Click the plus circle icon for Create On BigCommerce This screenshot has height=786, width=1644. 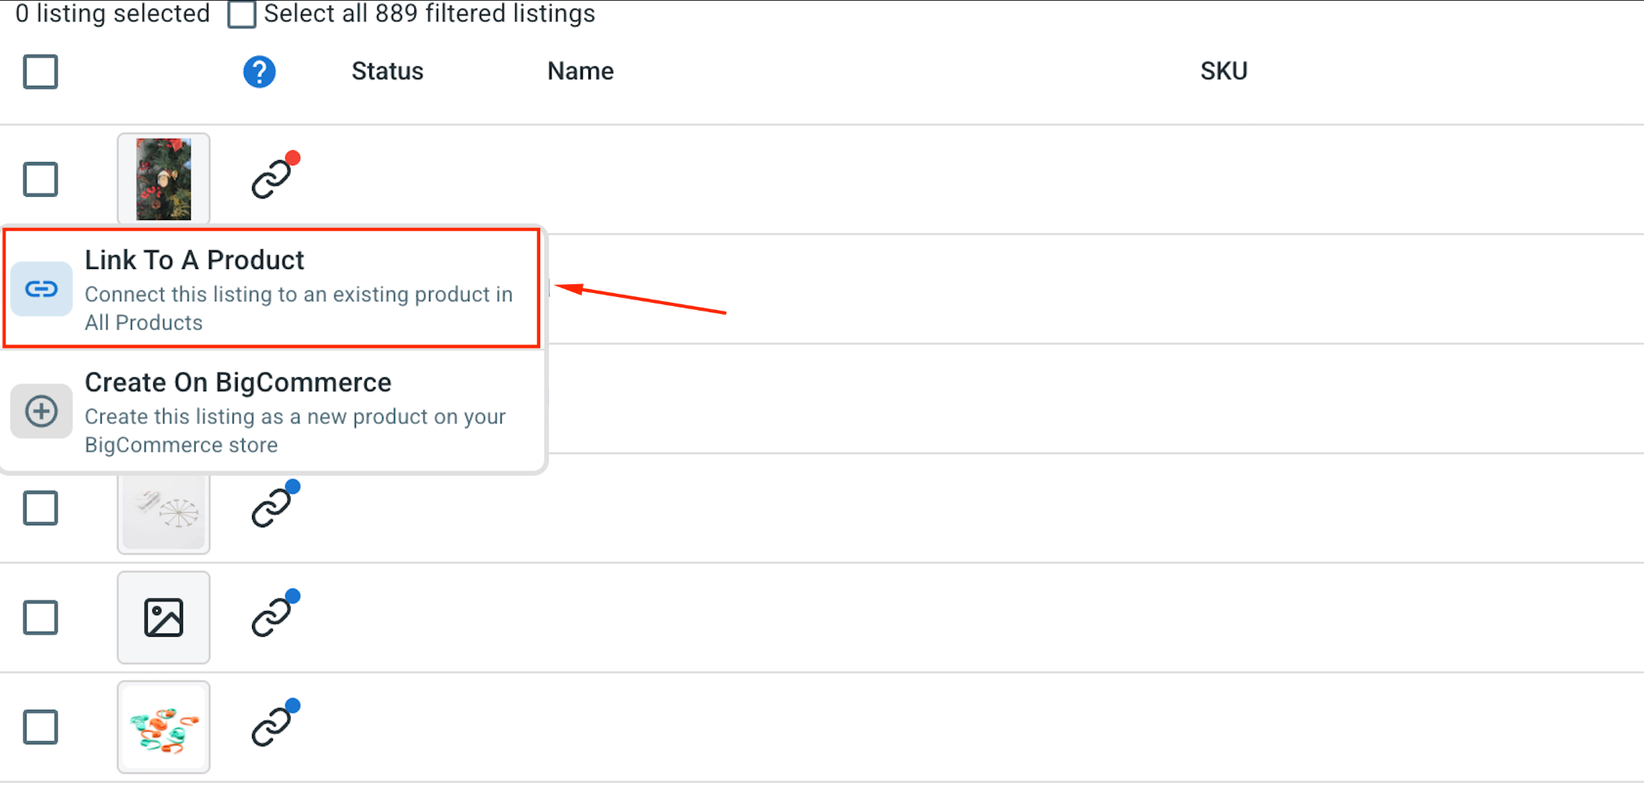(42, 411)
